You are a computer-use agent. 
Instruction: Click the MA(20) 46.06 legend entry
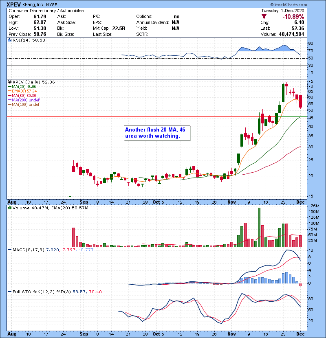tap(22, 87)
